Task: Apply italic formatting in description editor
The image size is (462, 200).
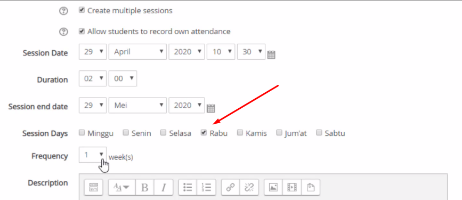Action: pyautogui.click(x=164, y=187)
